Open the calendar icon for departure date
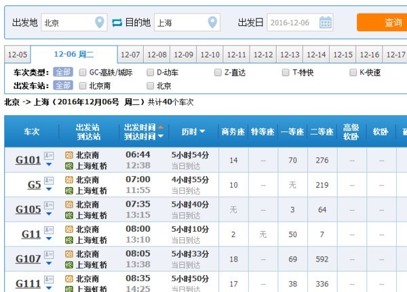The width and height of the screenshot is (407, 292). click(x=325, y=22)
